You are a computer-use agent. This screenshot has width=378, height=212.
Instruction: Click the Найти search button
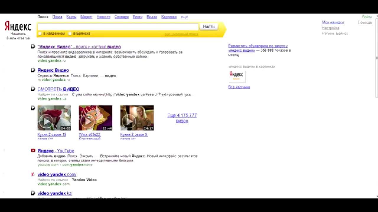click(x=209, y=26)
